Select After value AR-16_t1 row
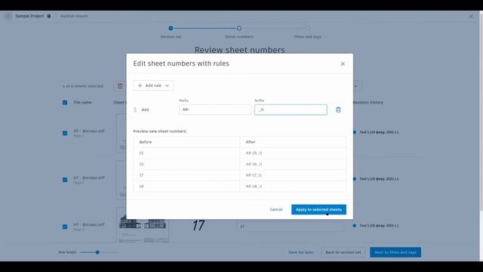The width and height of the screenshot is (483, 272). (x=293, y=164)
